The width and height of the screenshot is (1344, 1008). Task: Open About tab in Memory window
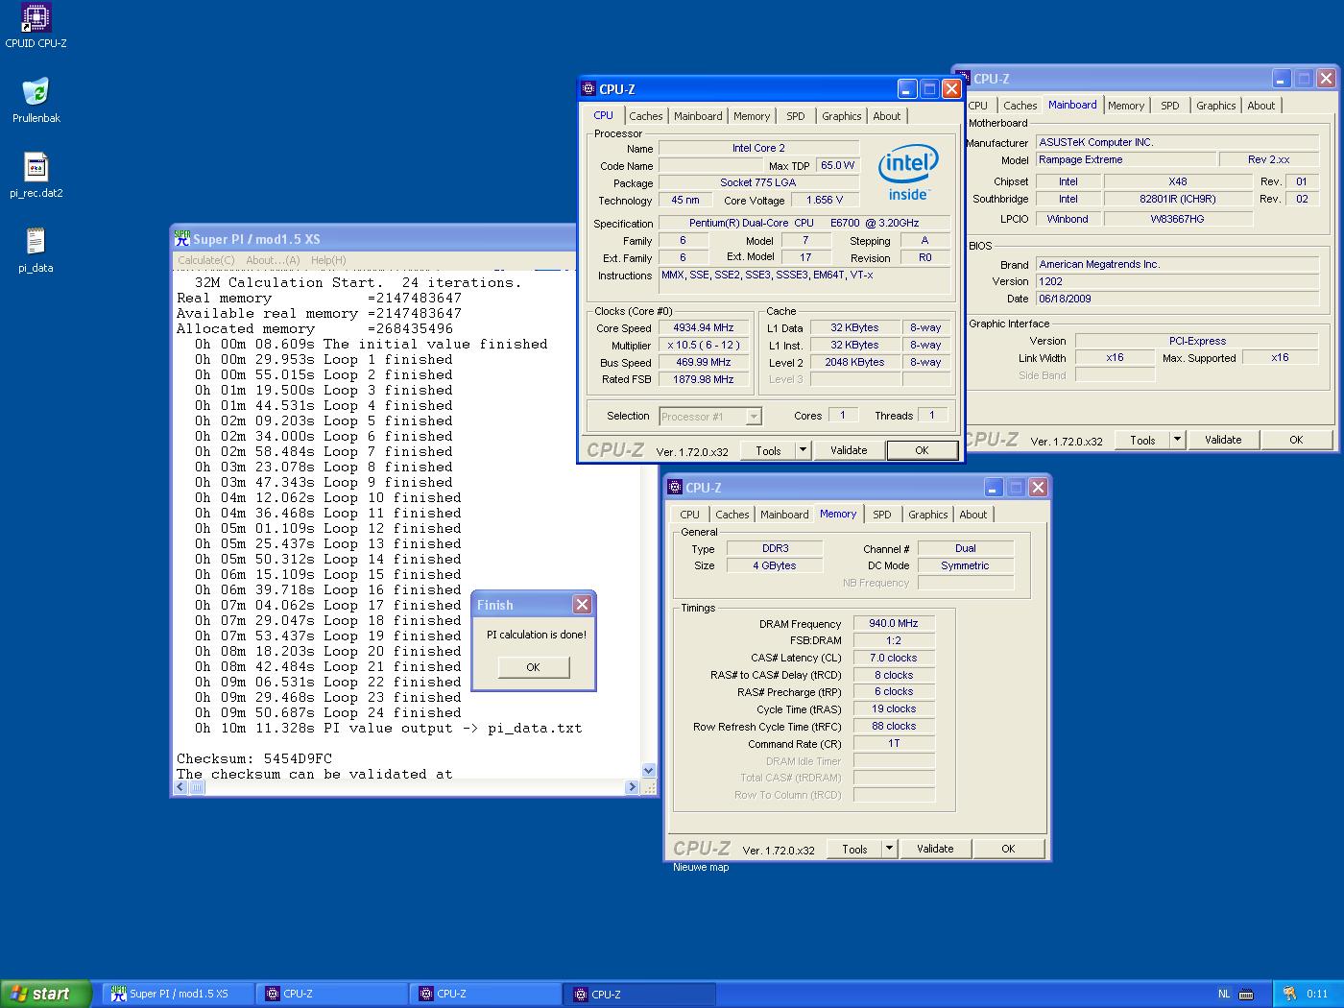[973, 515]
